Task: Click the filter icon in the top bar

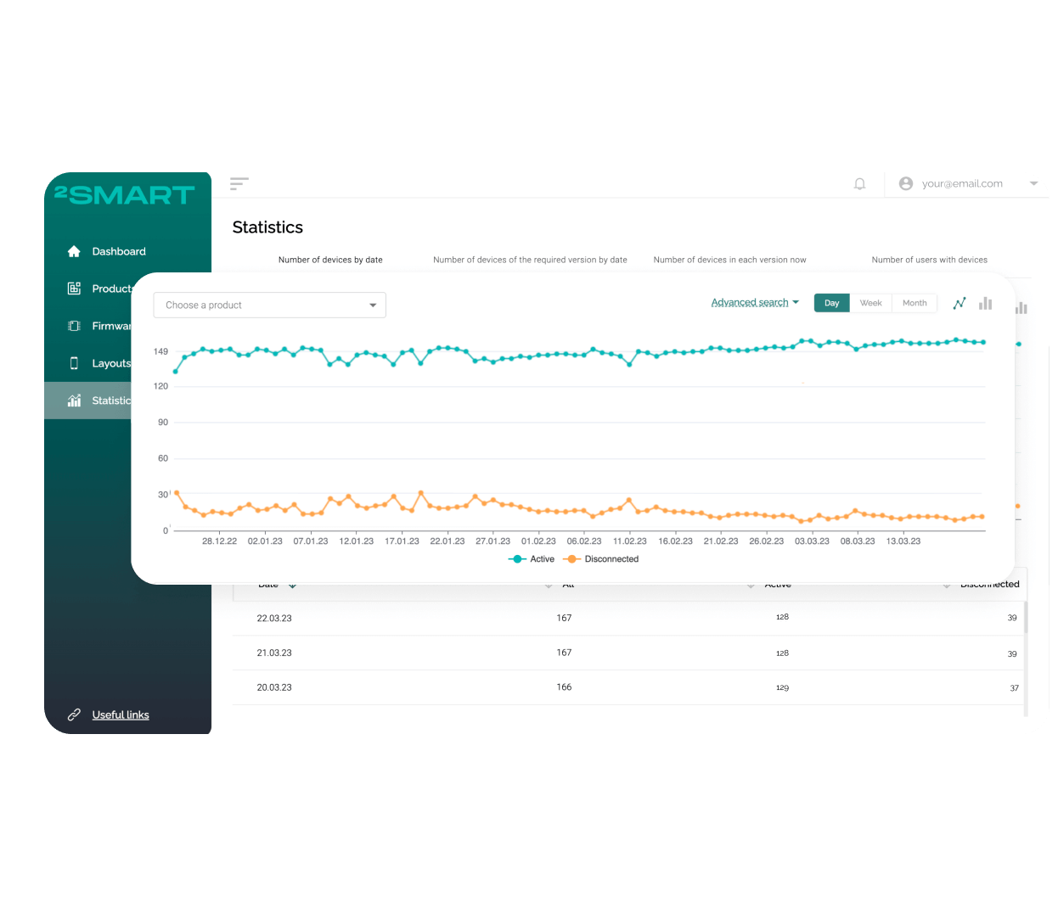Action: click(239, 183)
